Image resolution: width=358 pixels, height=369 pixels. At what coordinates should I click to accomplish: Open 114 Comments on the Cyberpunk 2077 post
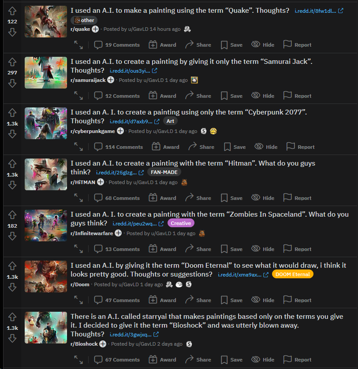118,147
